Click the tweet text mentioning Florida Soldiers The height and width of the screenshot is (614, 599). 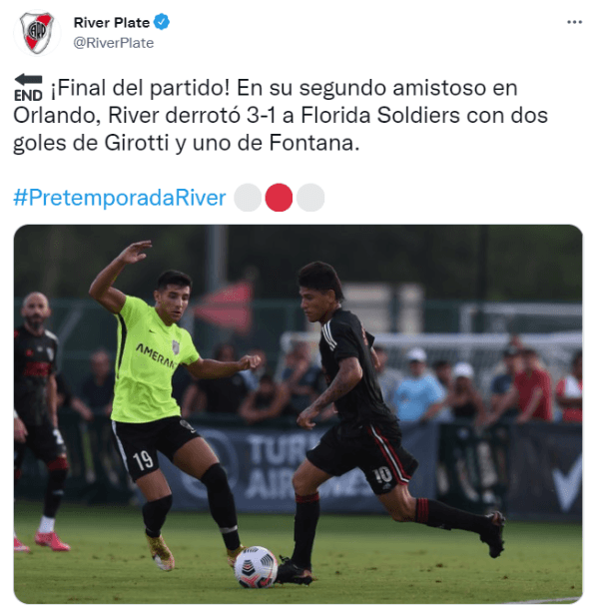click(x=281, y=115)
